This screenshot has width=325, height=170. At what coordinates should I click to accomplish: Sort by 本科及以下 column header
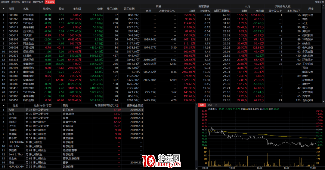(294, 11)
